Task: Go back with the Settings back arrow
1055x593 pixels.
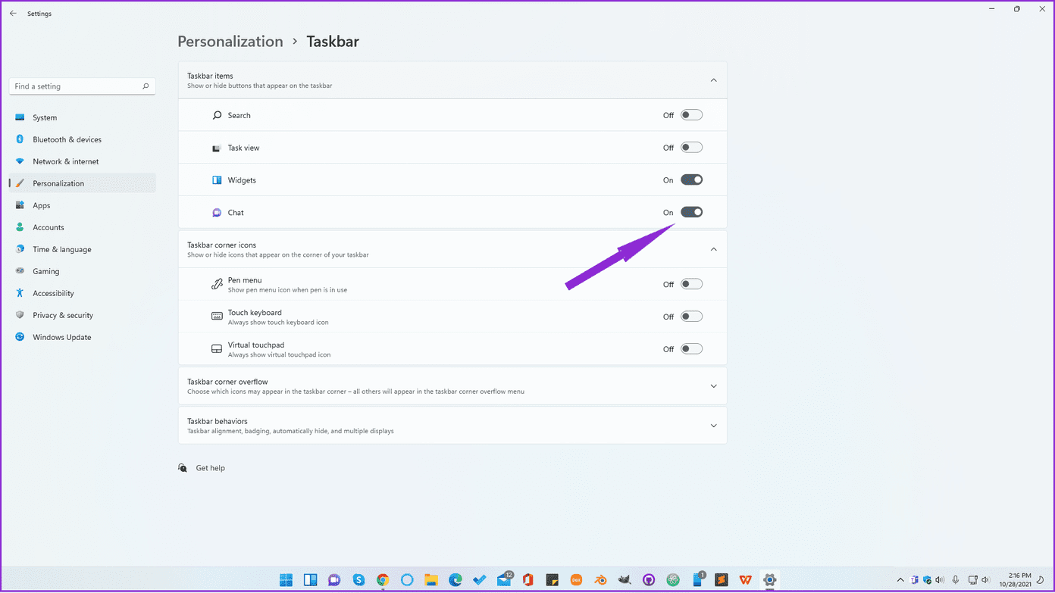Action: point(13,14)
